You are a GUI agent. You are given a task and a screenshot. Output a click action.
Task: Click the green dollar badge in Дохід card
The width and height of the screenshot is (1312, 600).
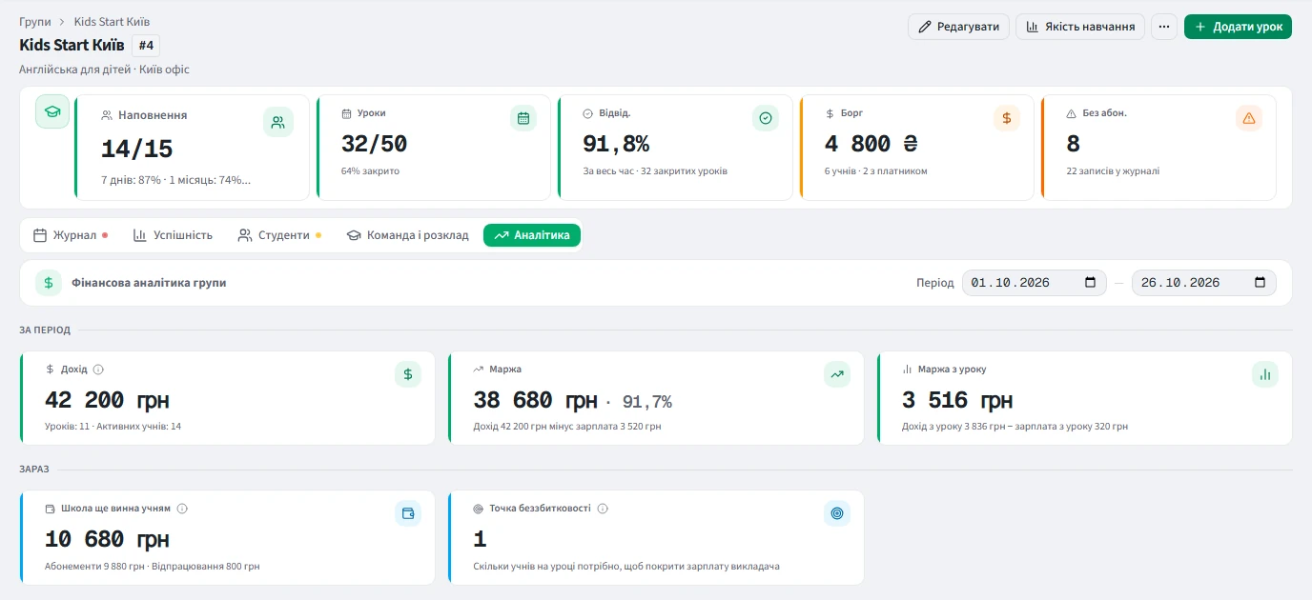click(408, 374)
